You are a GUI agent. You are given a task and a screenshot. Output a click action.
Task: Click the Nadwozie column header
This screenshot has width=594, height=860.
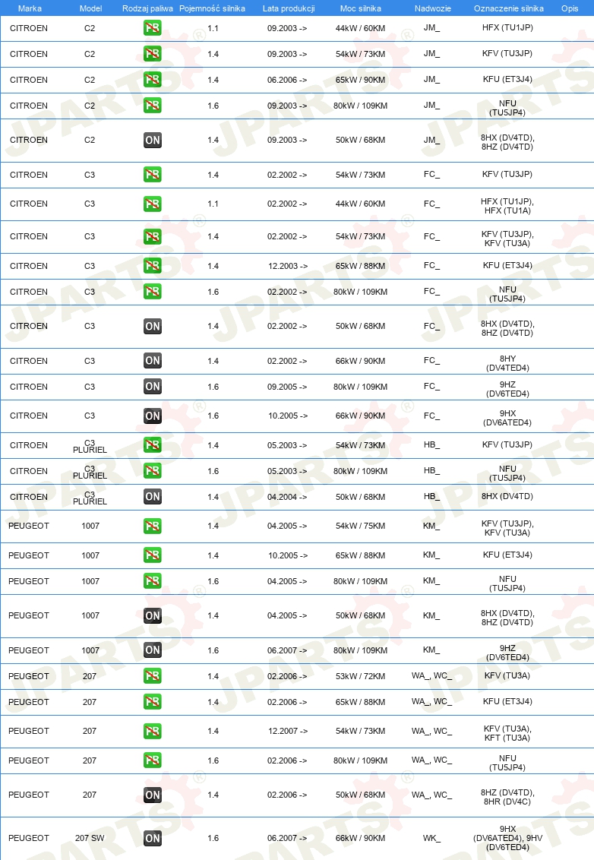click(x=433, y=8)
